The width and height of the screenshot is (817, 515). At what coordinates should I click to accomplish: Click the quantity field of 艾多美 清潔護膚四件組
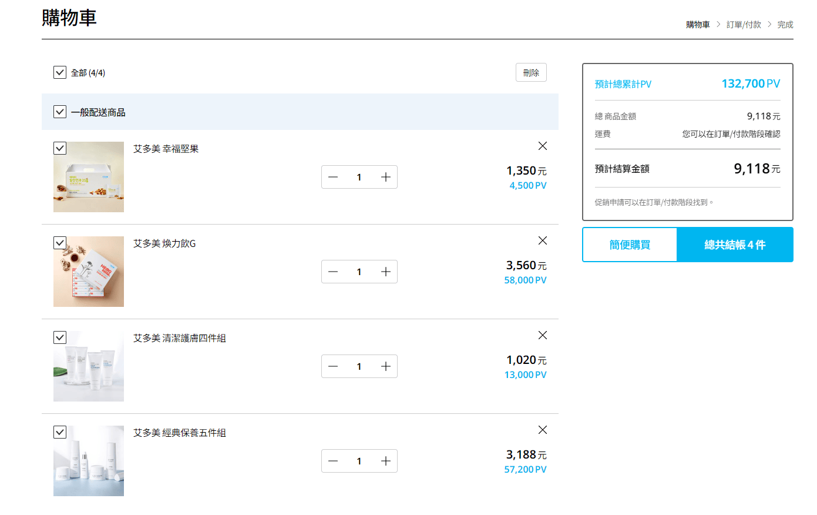(359, 366)
